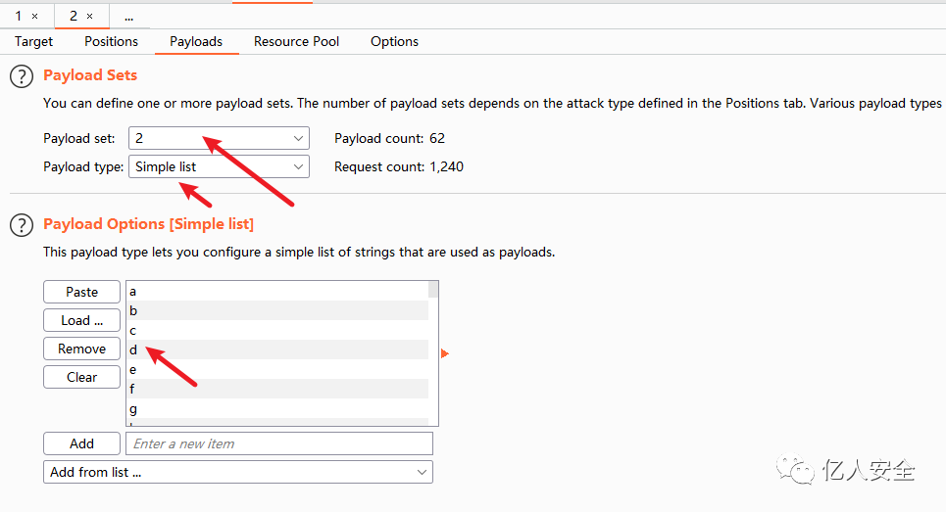Expand the Payload set dropdown
This screenshot has height=512, width=946.
(x=219, y=138)
